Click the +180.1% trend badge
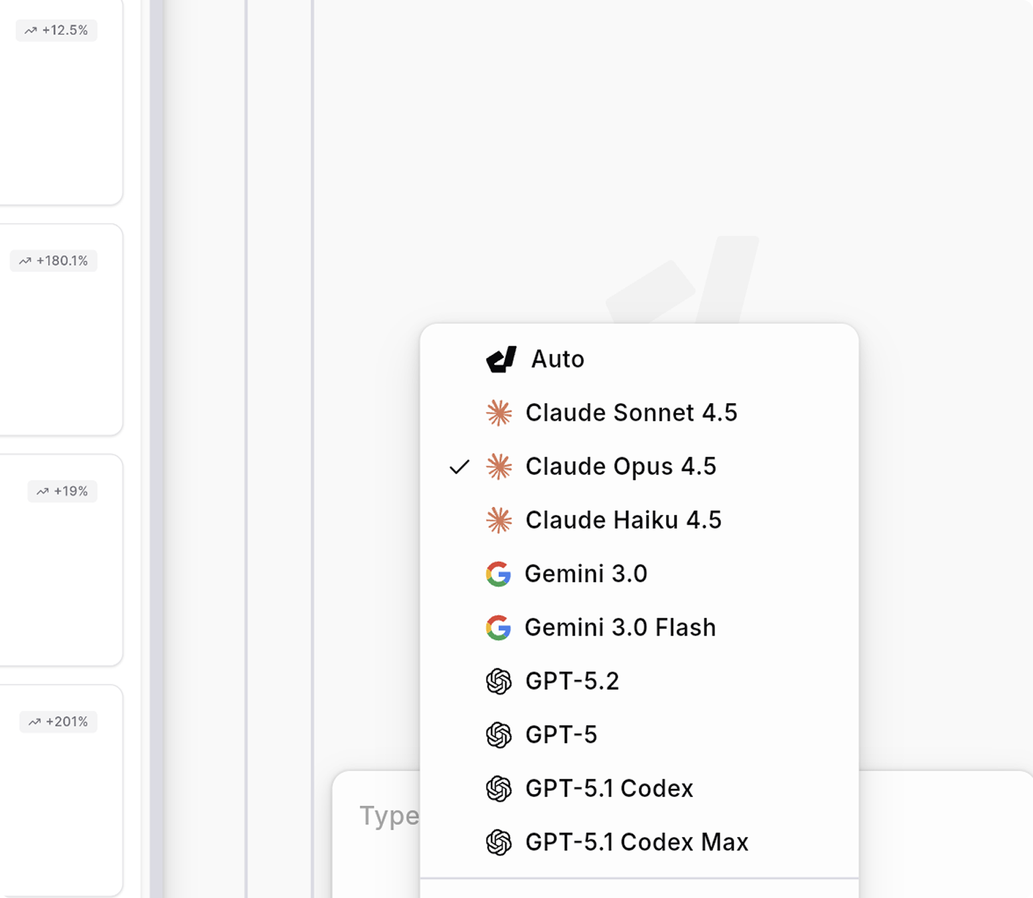The width and height of the screenshot is (1033, 898). click(54, 260)
